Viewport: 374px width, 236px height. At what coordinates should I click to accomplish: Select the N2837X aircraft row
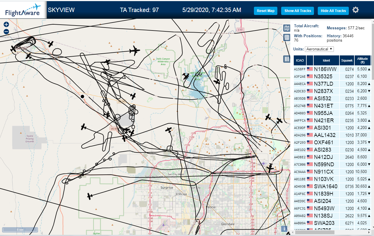tap(332, 91)
